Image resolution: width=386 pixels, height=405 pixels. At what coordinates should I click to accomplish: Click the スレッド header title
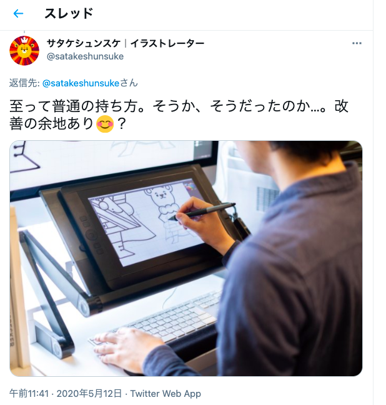(x=69, y=13)
